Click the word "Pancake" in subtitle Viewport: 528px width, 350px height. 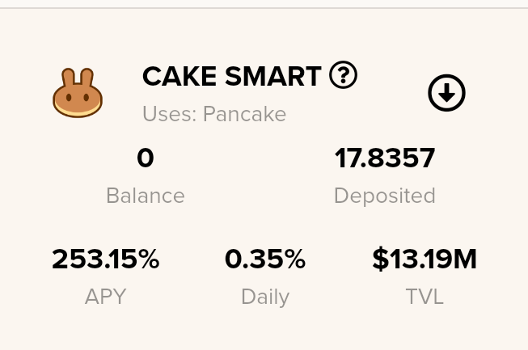click(x=244, y=114)
